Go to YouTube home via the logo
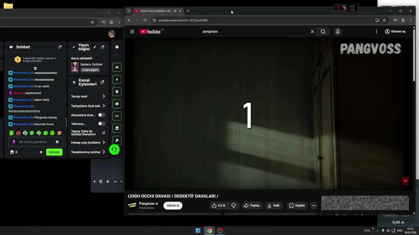 tap(150, 32)
